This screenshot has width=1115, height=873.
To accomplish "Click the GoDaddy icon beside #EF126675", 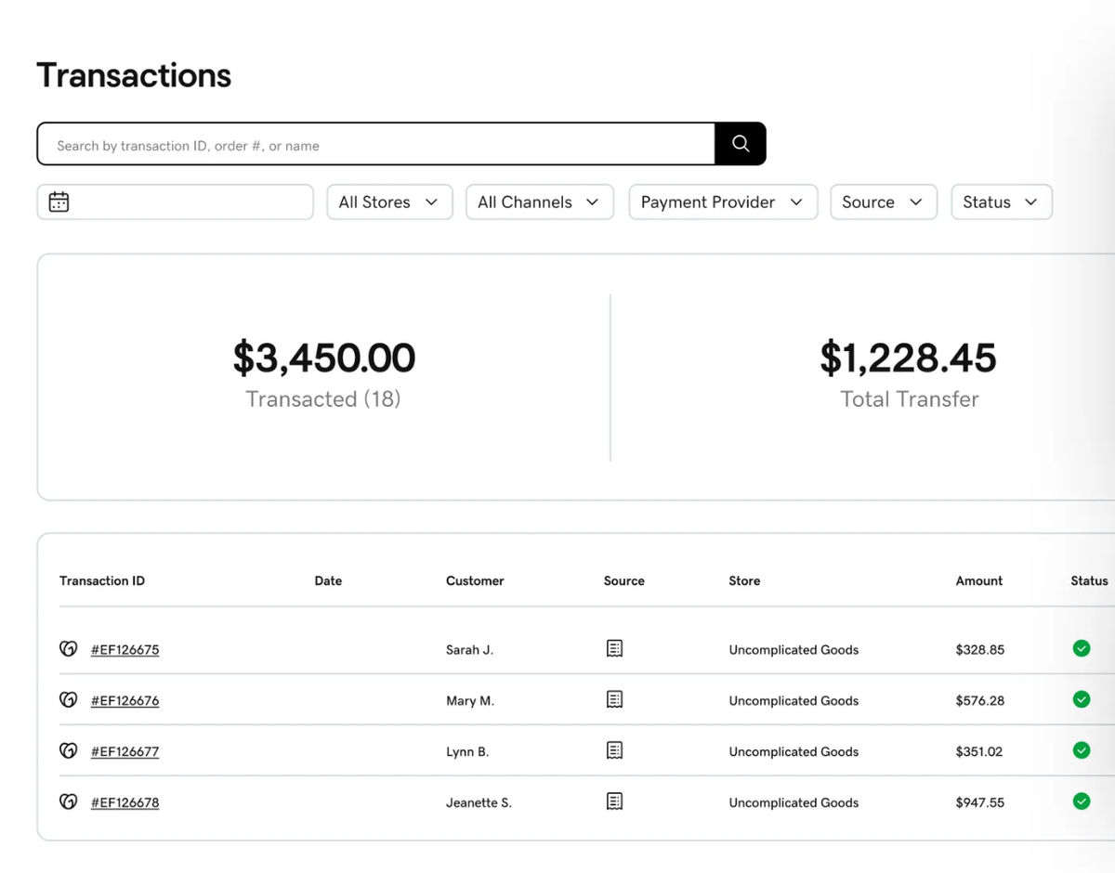I will click(68, 648).
